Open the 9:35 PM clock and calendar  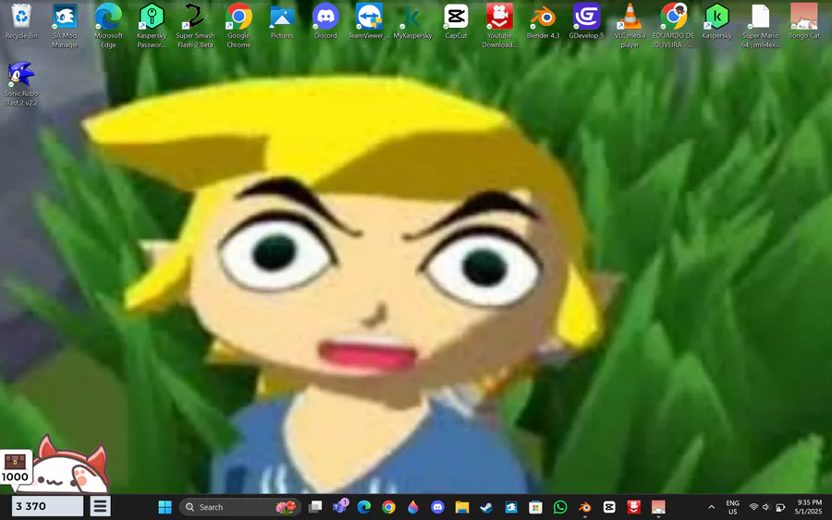[x=809, y=507]
